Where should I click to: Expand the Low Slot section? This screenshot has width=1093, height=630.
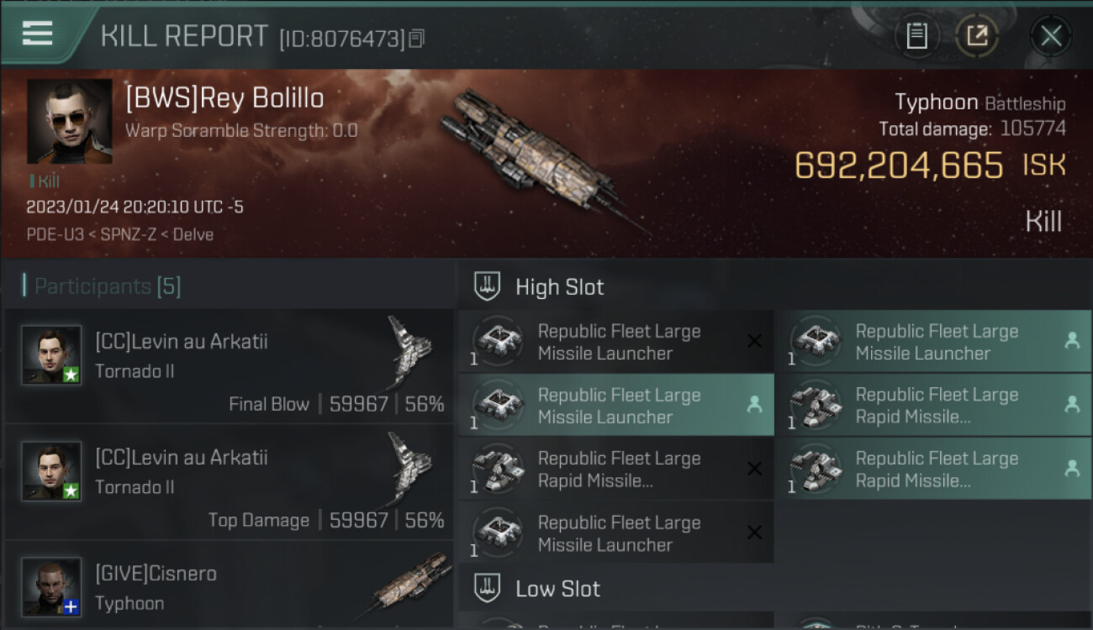[x=557, y=589]
